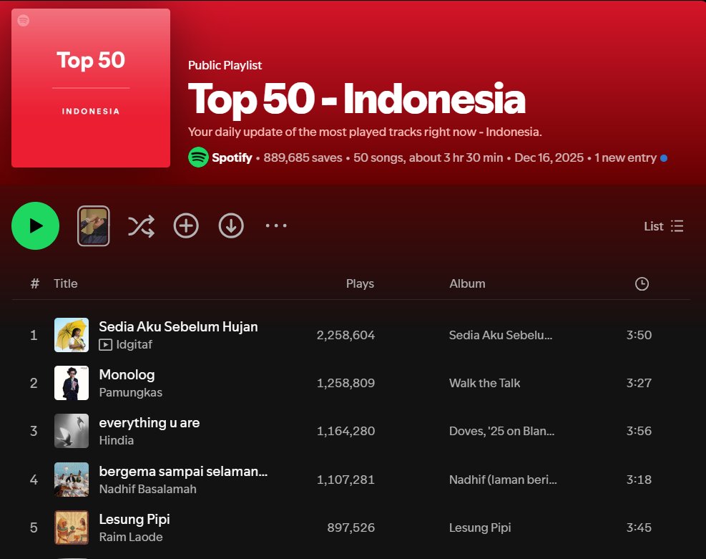Save playlist to Your Library
Image resolution: width=706 pixels, height=559 pixels.
pyautogui.click(x=186, y=225)
